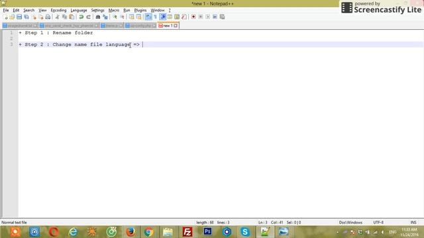The height and width of the screenshot is (238, 424).
Task: Open Skype from the taskbar
Action: (x=244, y=232)
